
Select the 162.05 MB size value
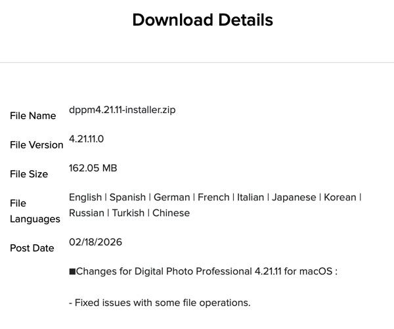click(93, 168)
